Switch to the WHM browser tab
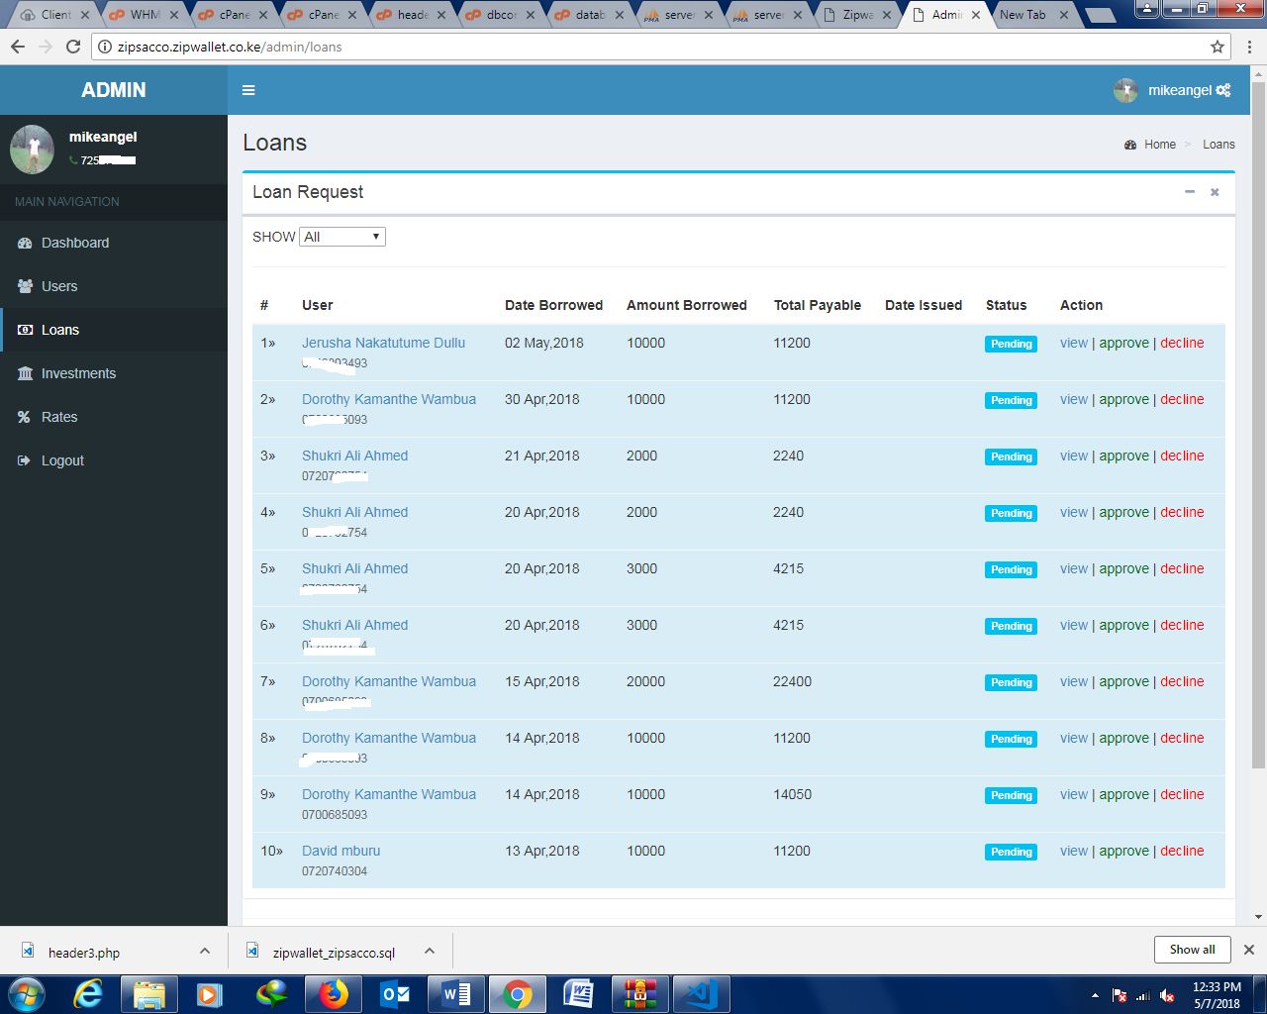The image size is (1267, 1014). coord(146,15)
